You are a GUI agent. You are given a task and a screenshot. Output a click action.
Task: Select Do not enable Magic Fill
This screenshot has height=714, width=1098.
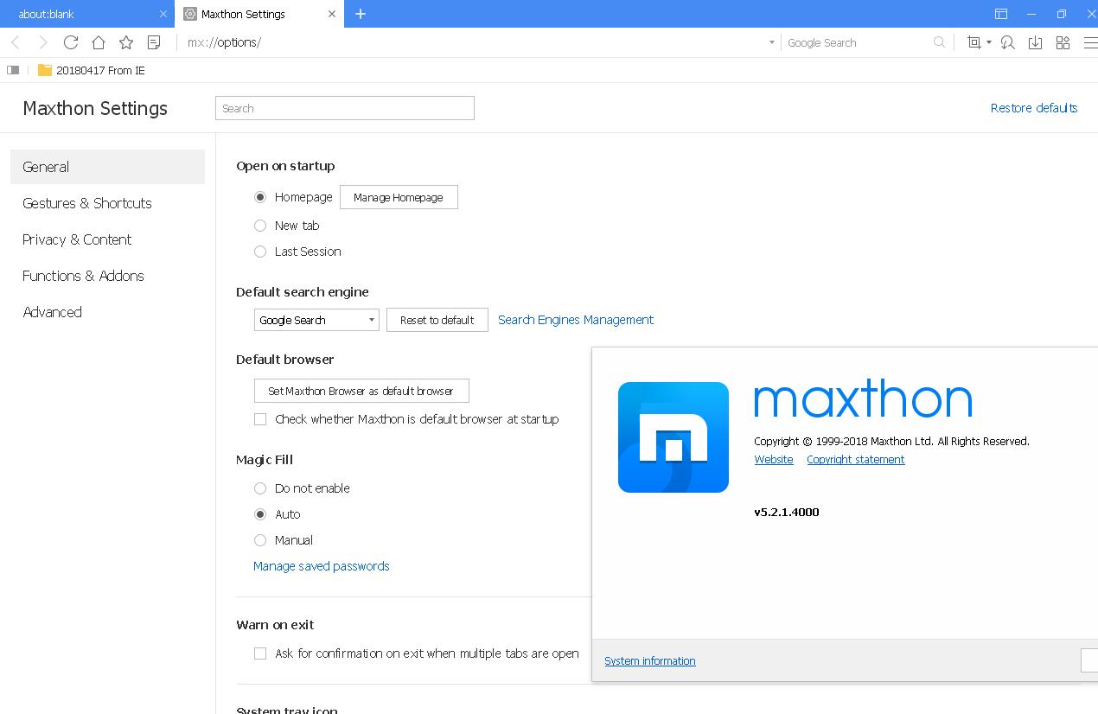[x=260, y=488]
